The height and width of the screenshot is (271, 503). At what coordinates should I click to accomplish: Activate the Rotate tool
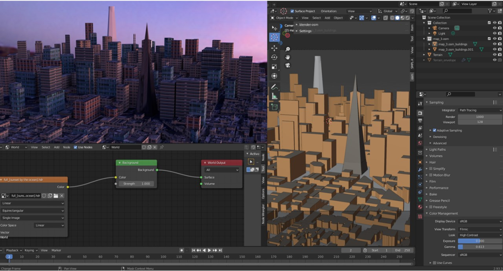pos(275,57)
